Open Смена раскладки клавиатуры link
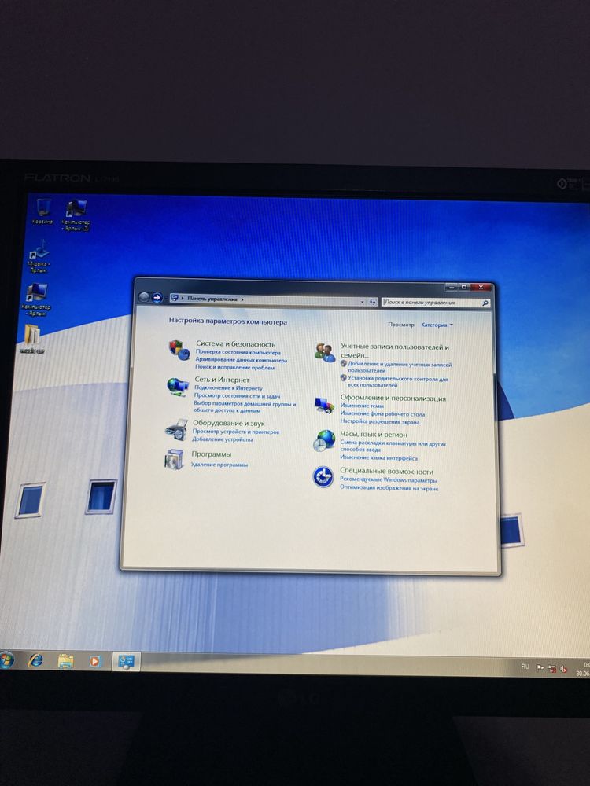 click(x=393, y=446)
